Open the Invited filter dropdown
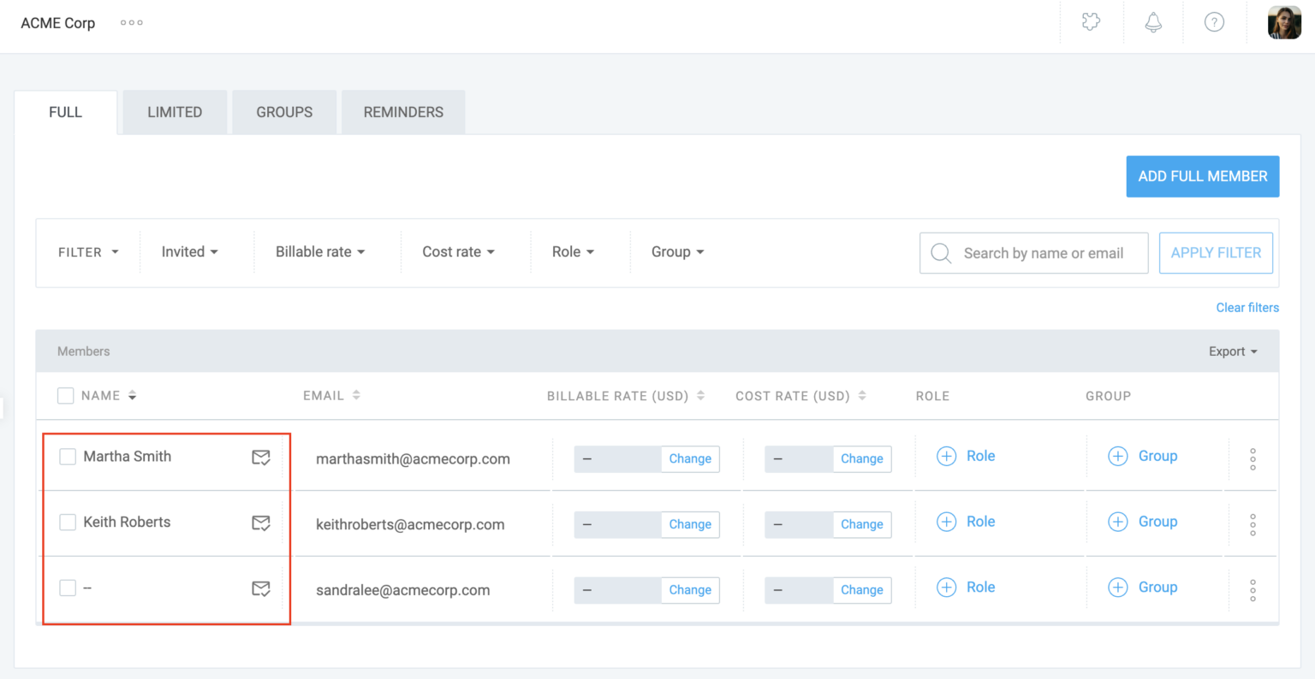The image size is (1315, 679). click(190, 252)
